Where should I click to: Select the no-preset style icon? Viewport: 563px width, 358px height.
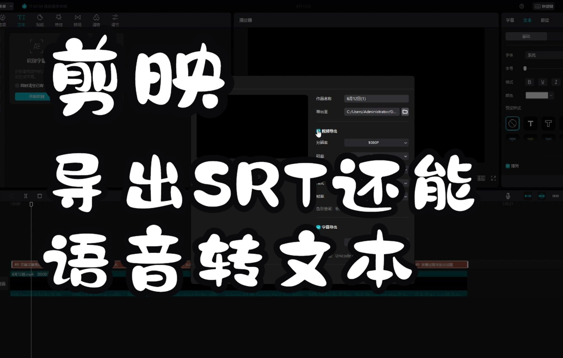coord(512,123)
